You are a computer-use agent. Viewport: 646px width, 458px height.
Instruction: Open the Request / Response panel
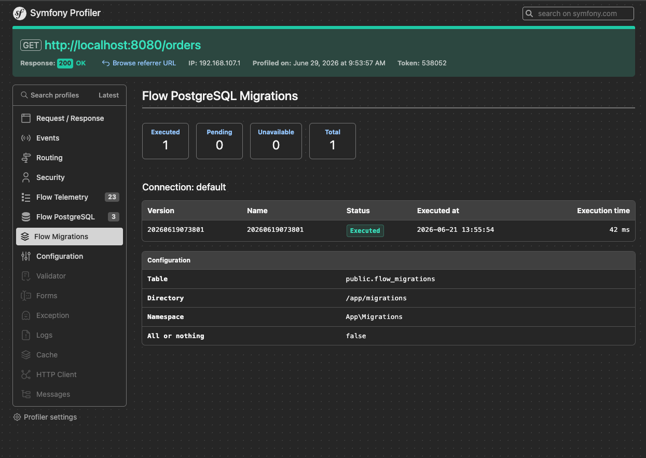[70, 118]
